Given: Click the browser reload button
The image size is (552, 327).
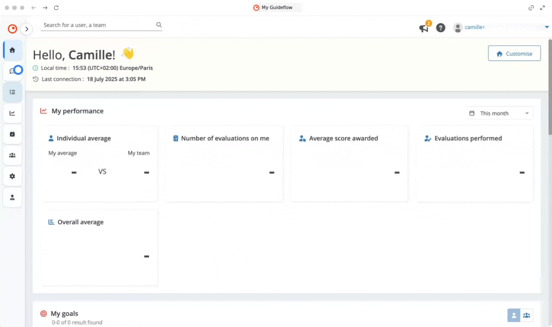Looking at the screenshot, I should [x=56, y=8].
